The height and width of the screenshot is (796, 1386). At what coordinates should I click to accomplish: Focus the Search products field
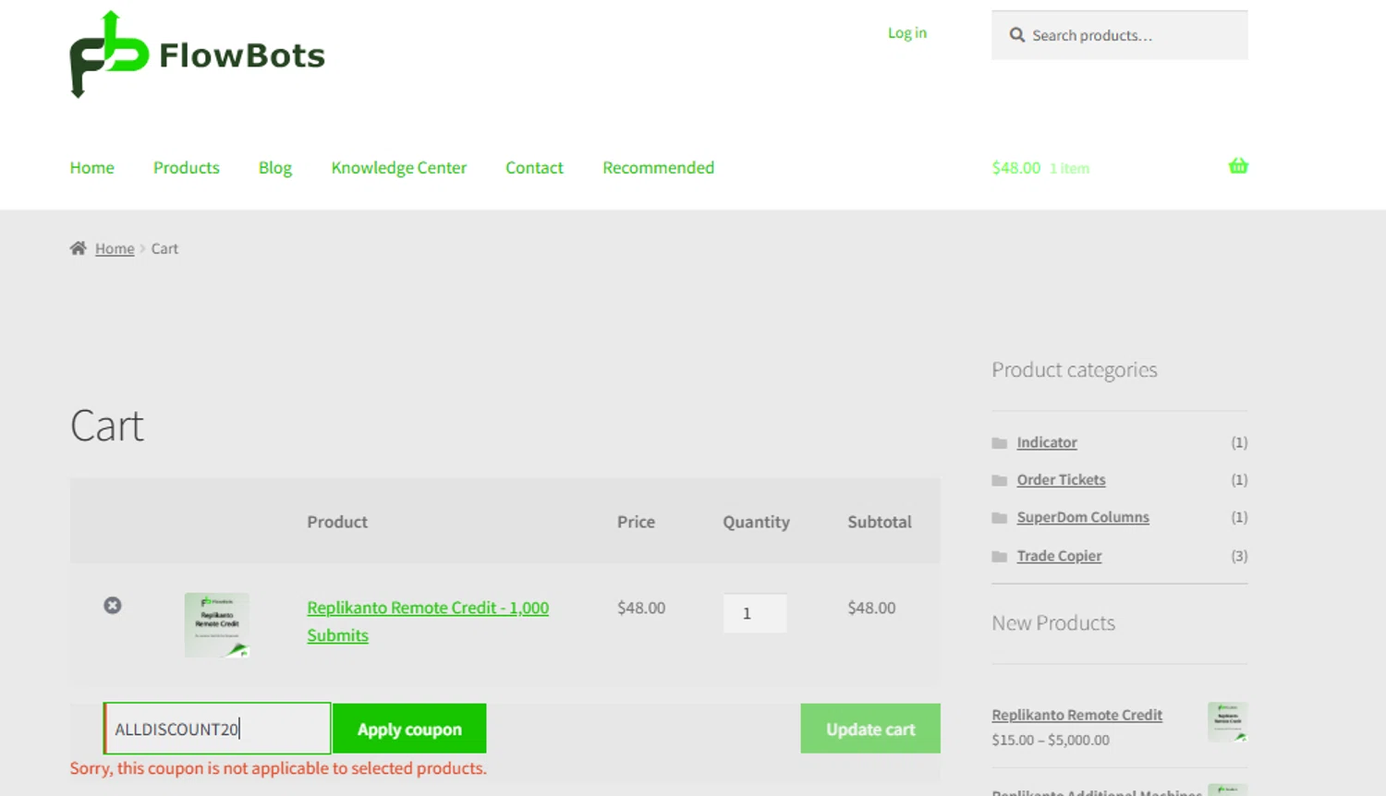(1120, 35)
